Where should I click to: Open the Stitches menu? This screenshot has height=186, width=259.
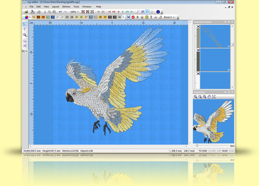click(x=66, y=7)
